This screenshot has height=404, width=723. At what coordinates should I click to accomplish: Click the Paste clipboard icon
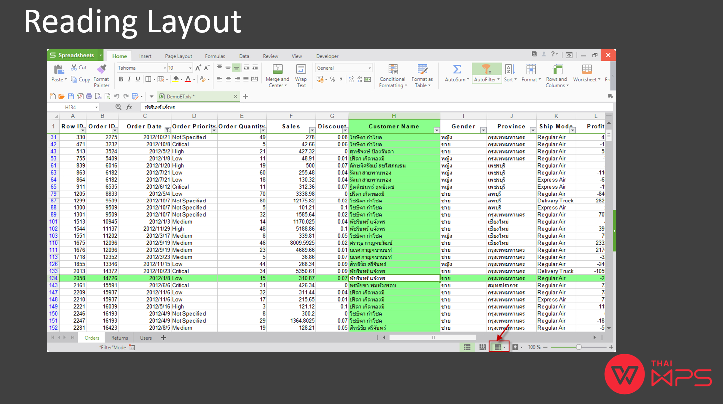point(58,69)
